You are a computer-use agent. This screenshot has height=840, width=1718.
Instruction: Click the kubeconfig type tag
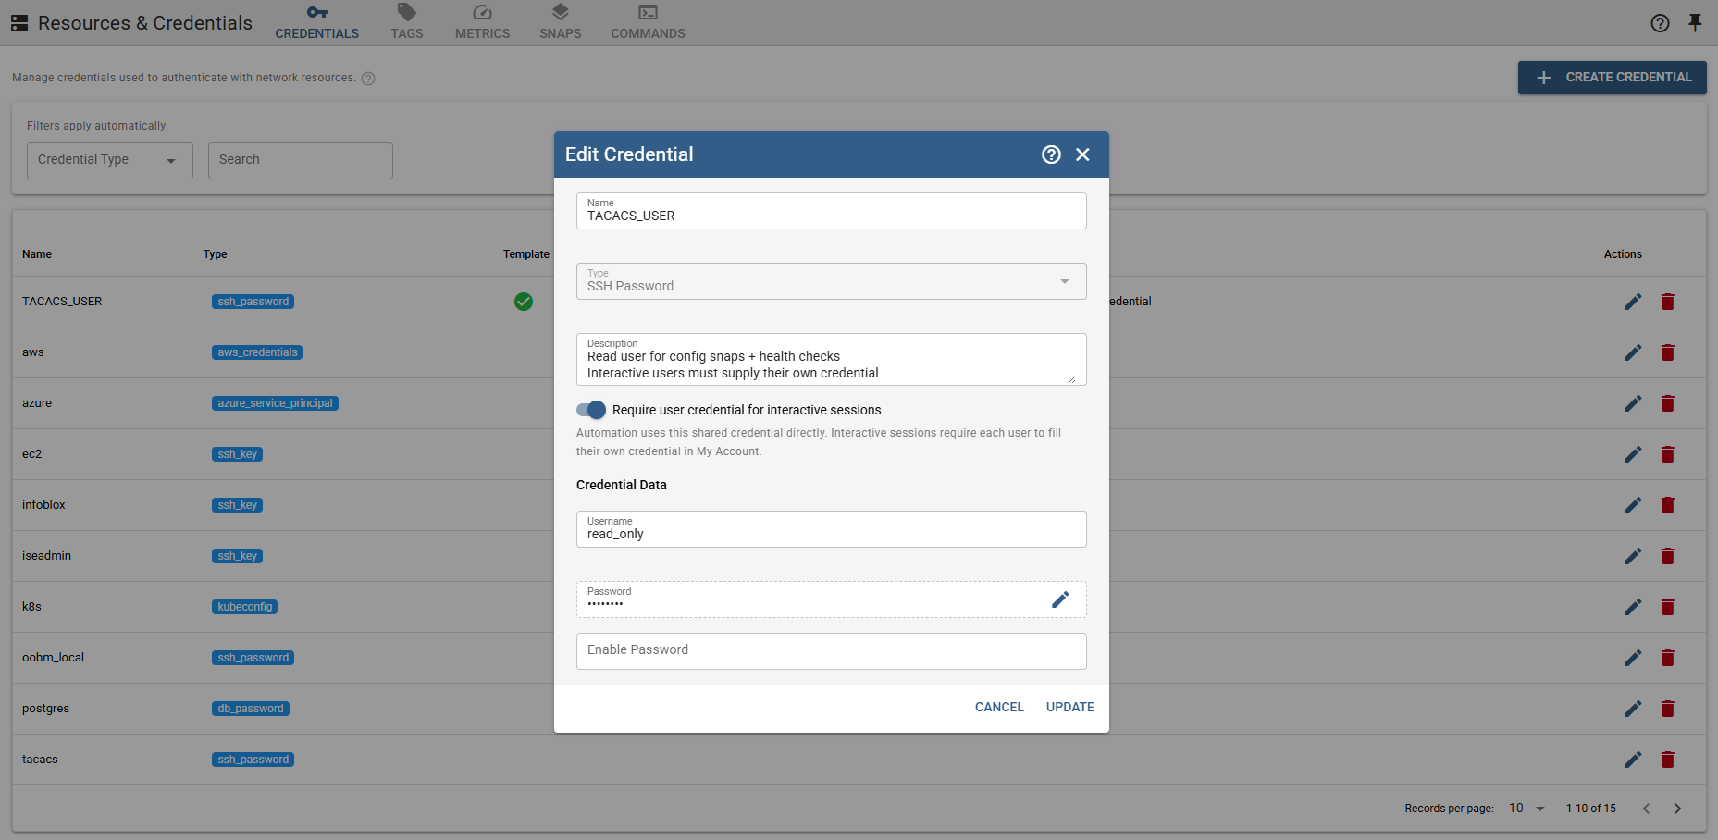pos(244,607)
